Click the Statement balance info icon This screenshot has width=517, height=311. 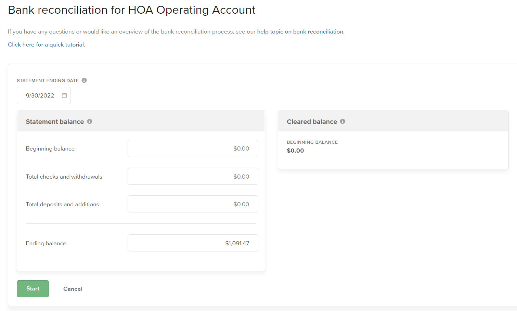[x=90, y=121]
